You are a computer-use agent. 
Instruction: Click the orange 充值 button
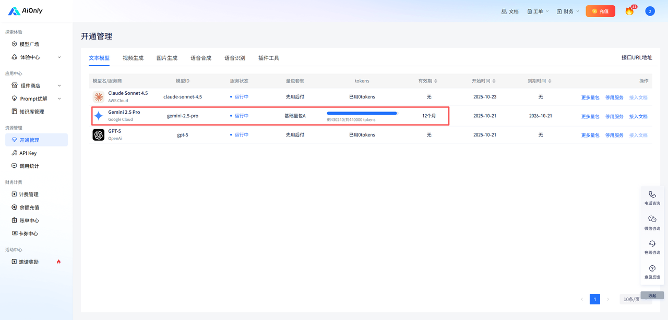600,11
